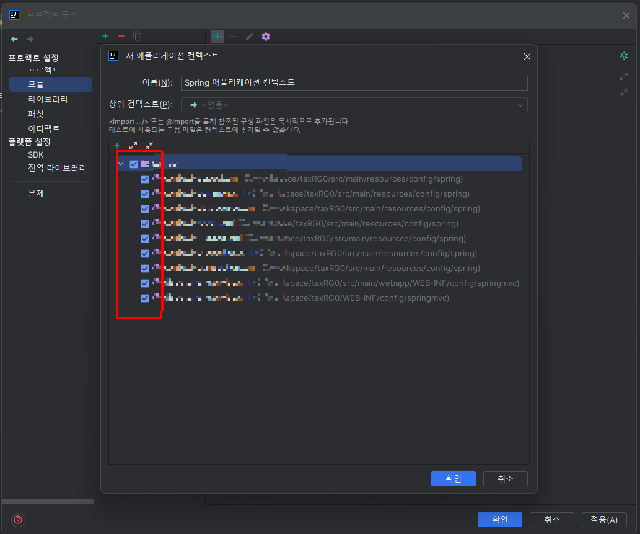Uncheck taxRG0/WEB-INF/config/springmvc file checkbox
Image resolution: width=640 pixels, height=534 pixels.
pyautogui.click(x=145, y=298)
